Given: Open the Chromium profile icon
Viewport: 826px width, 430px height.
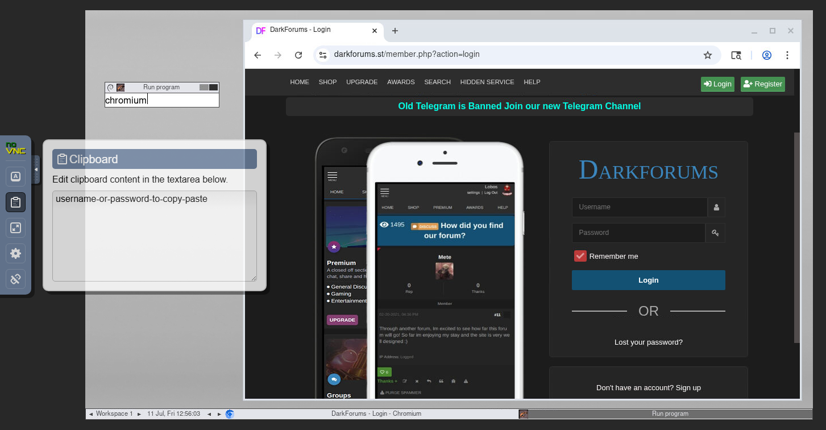Looking at the screenshot, I should coord(767,55).
